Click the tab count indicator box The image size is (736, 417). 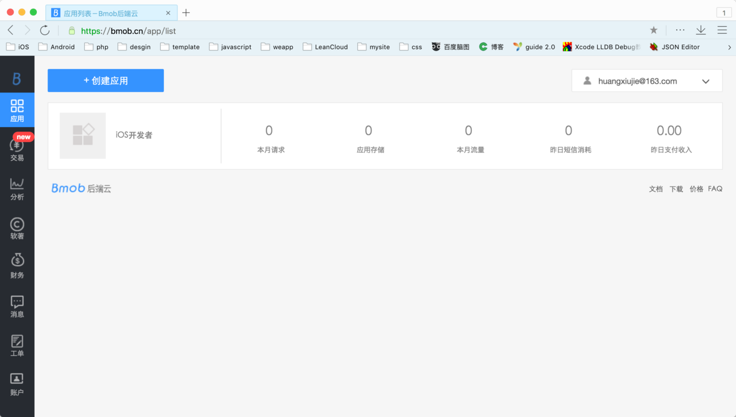coord(724,12)
